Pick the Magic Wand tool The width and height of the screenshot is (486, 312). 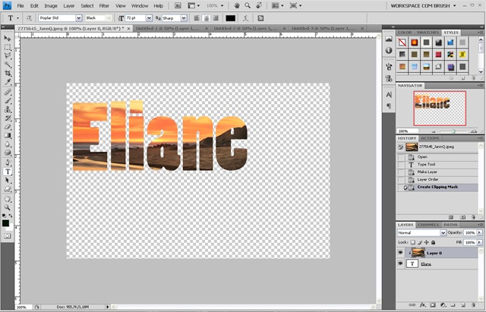click(8, 65)
